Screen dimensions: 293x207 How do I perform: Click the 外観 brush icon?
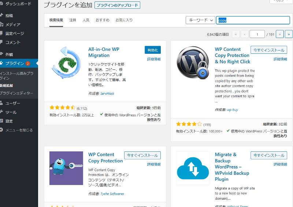pos(1,54)
